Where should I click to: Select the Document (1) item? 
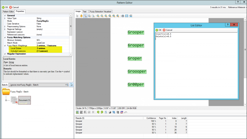(x=24, y=100)
